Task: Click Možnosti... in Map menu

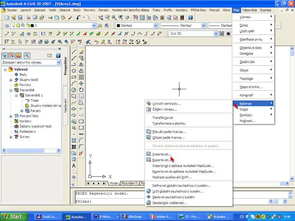Action: point(253,121)
